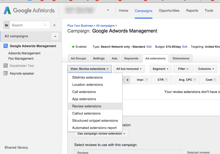
Task: Choose Callout extensions from the menu
Action: pyautogui.click(x=95, y=113)
